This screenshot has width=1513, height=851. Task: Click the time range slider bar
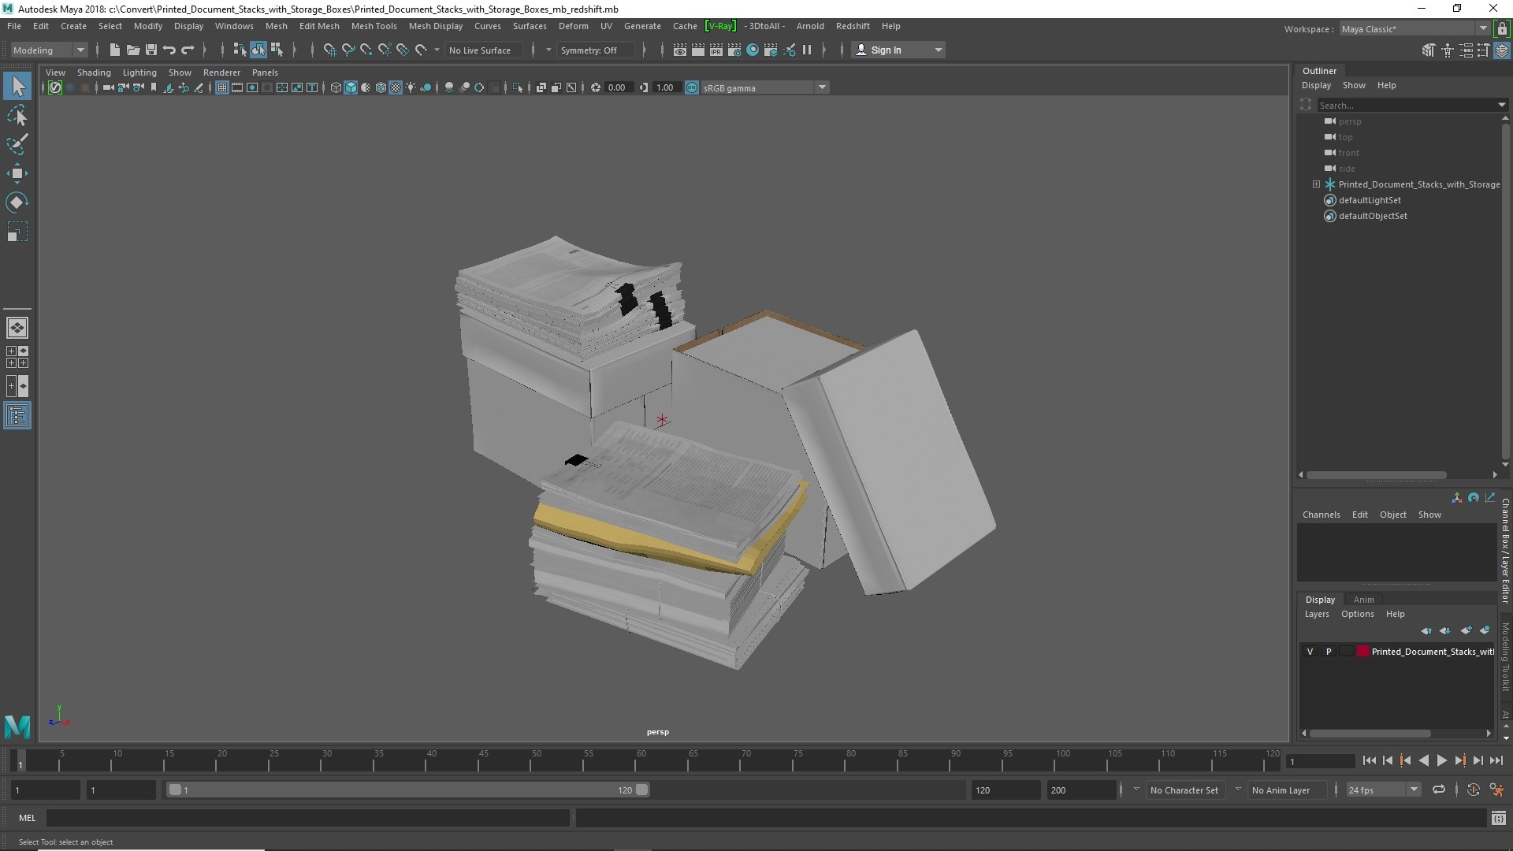pos(407,790)
